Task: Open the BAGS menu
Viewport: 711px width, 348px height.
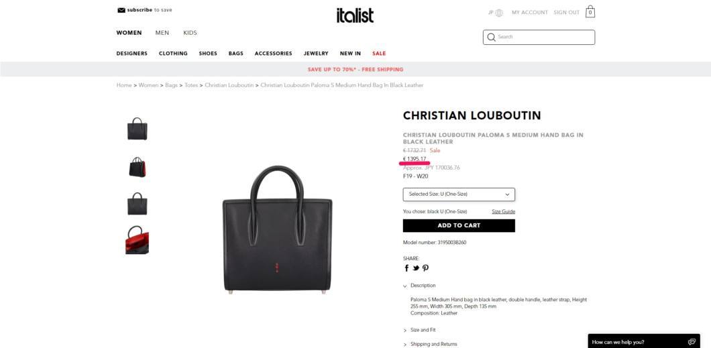Action: [236, 54]
